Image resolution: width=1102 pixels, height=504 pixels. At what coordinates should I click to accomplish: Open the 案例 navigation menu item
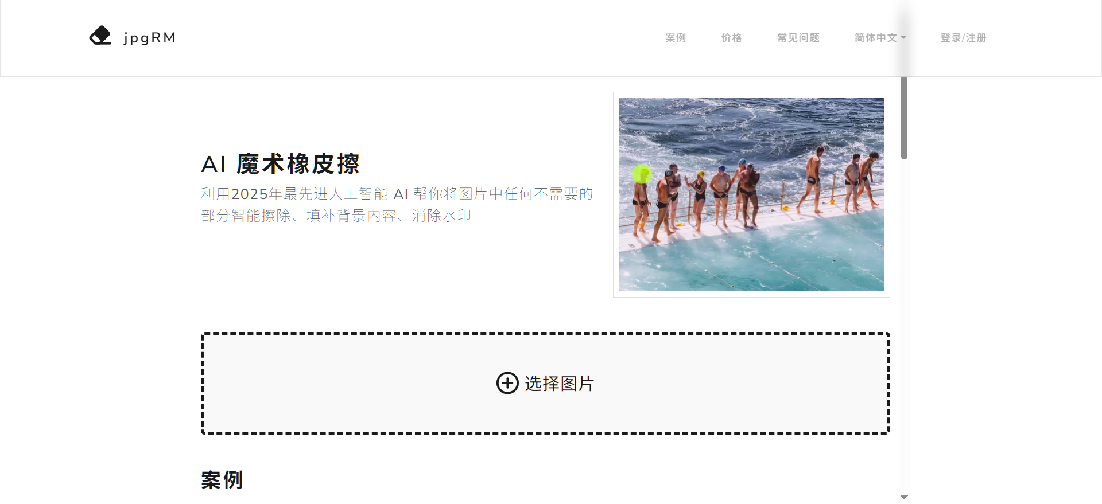click(x=675, y=38)
